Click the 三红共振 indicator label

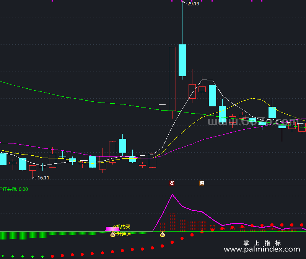pos(14,189)
